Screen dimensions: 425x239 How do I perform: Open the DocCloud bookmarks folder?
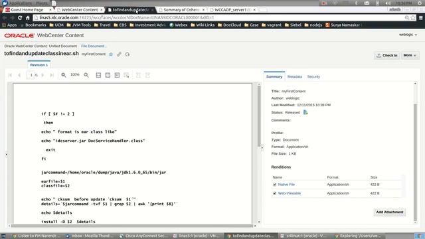point(229,25)
